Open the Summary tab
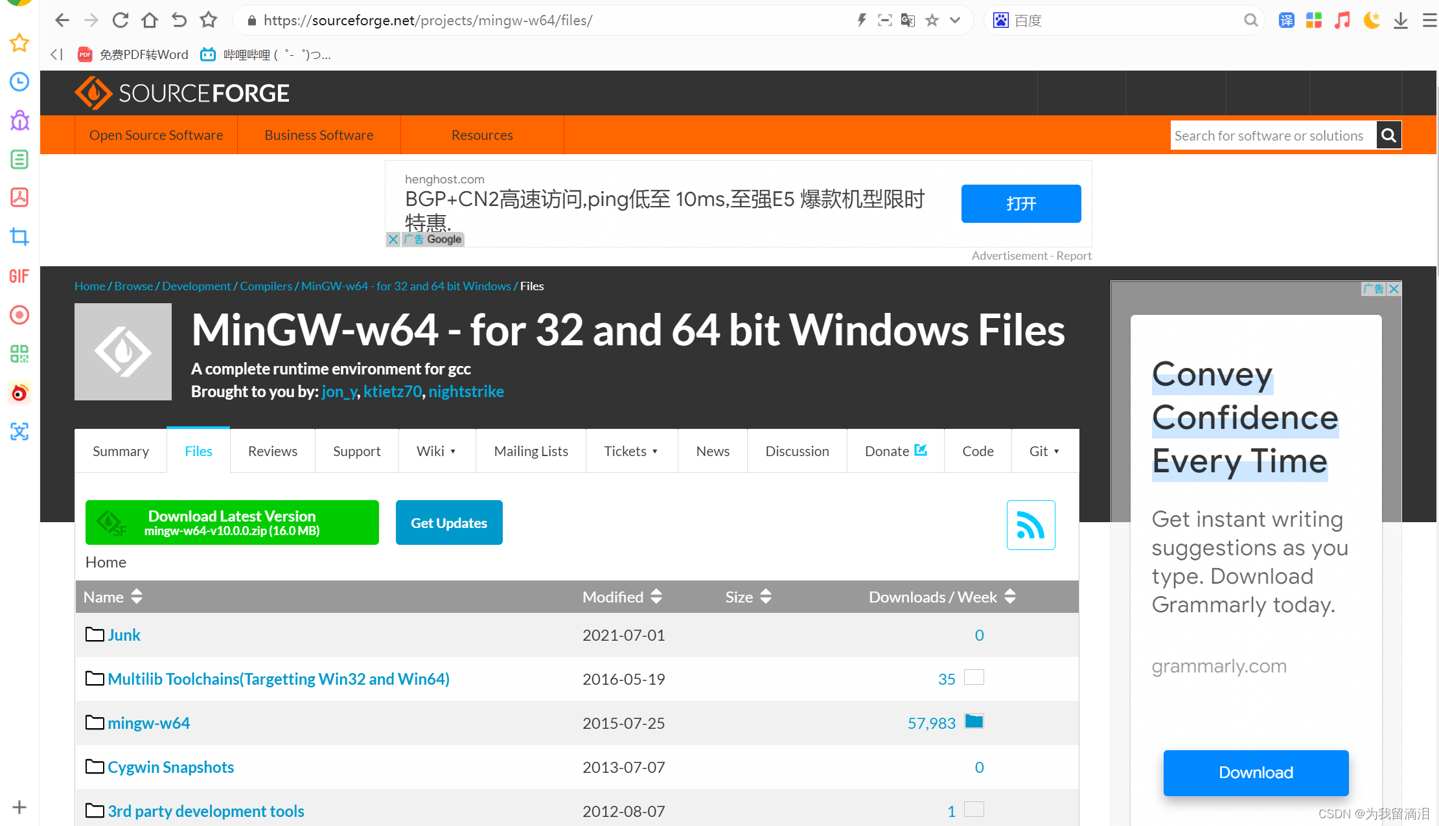The height and width of the screenshot is (826, 1439). (121, 451)
